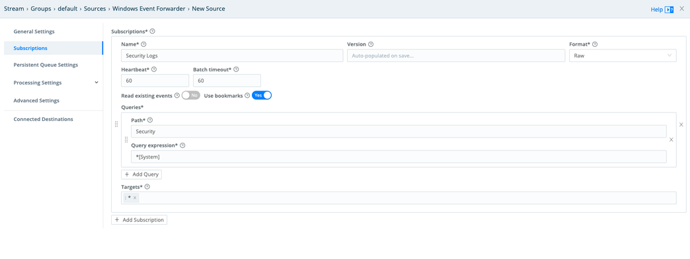Click the Version field placeholder
The width and height of the screenshot is (690, 259).
pyautogui.click(x=456, y=56)
